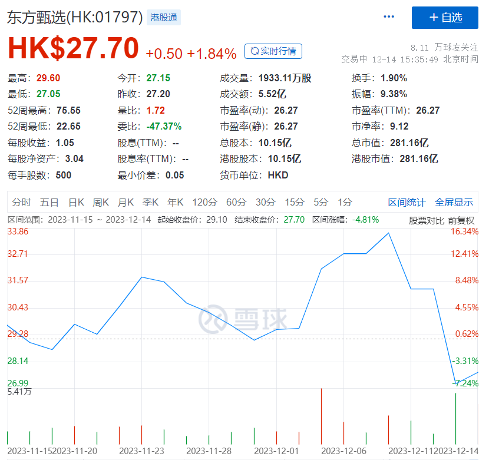Select the 1分 interval tab

coord(345,203)
